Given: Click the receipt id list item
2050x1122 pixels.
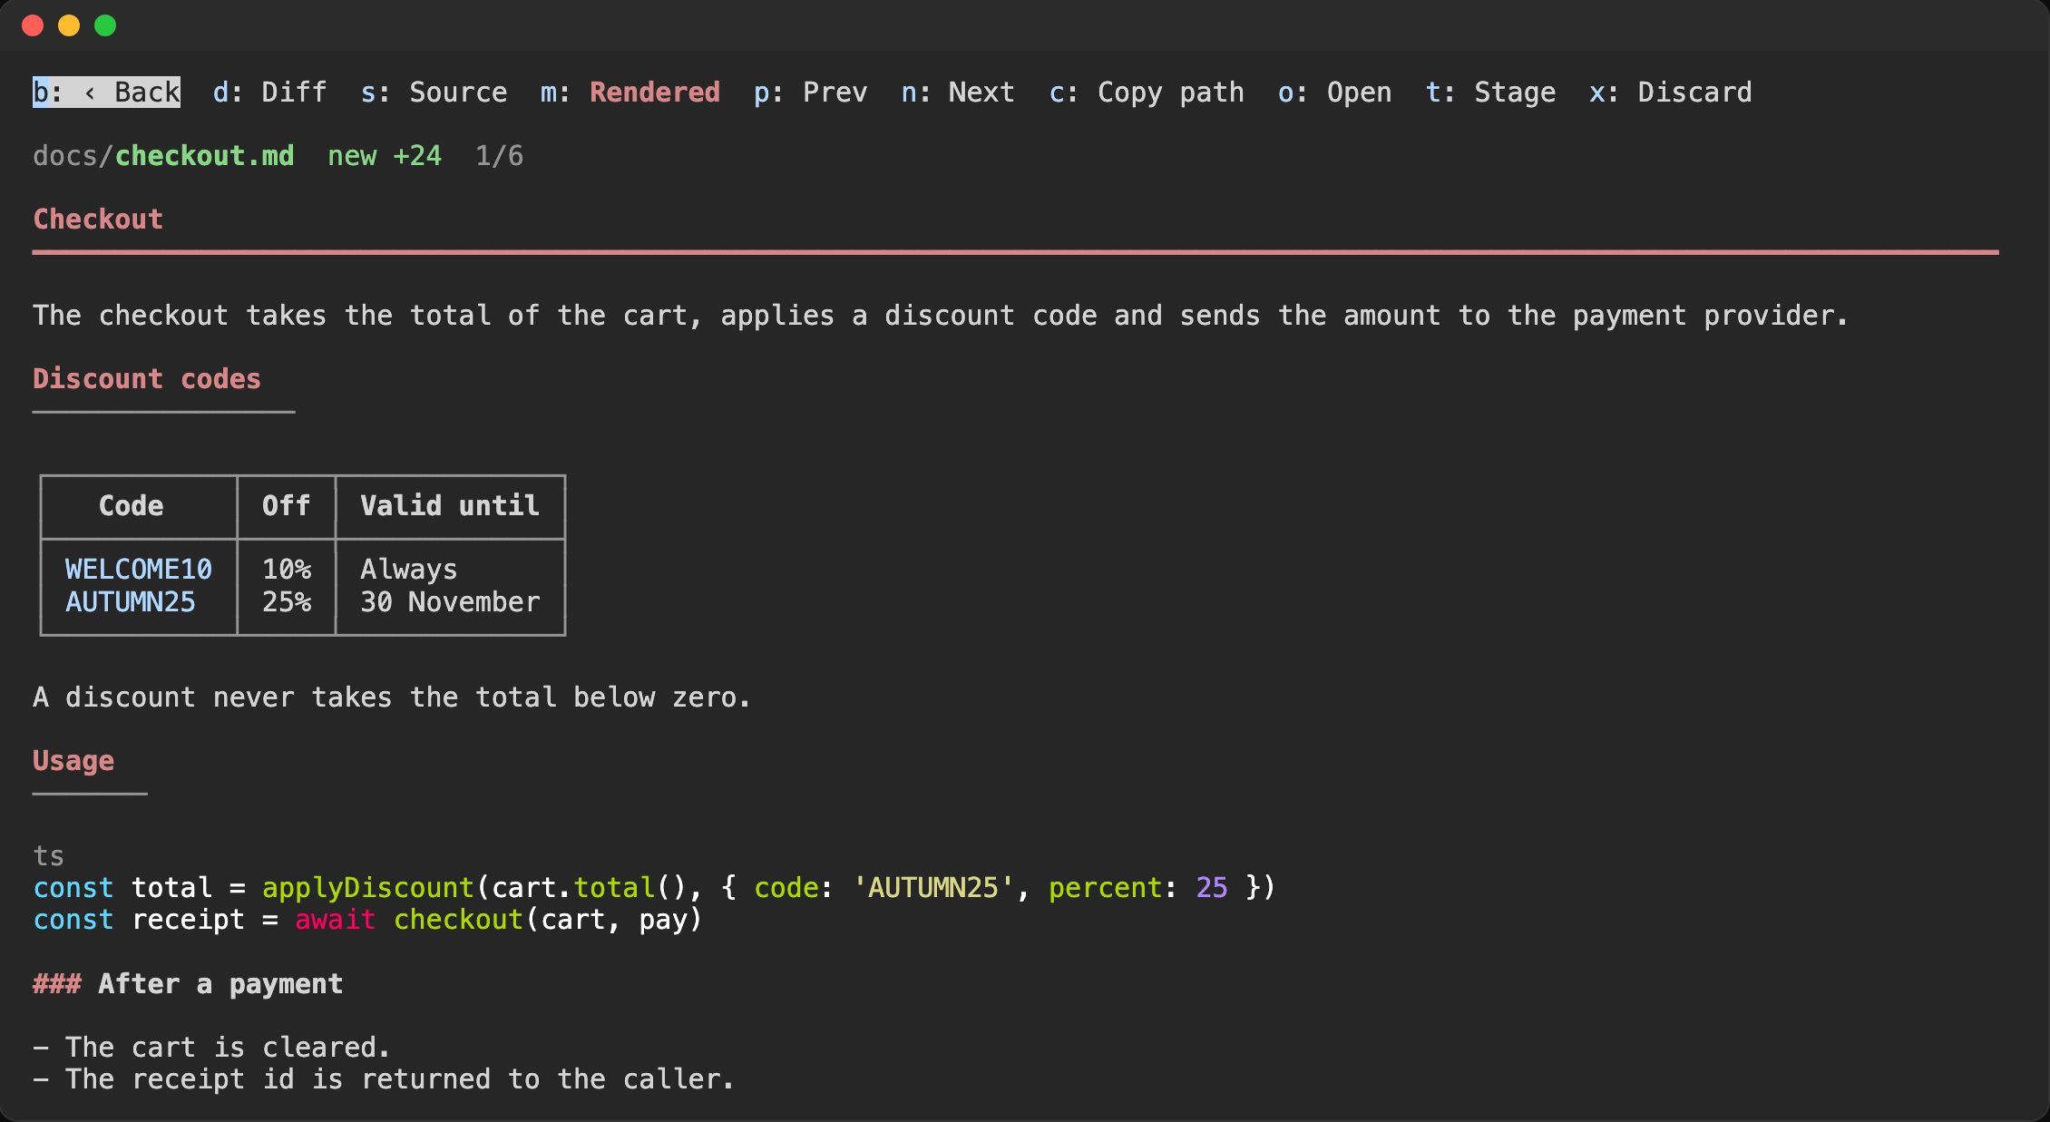Looking at the screenshot, I should [384, 1079].
